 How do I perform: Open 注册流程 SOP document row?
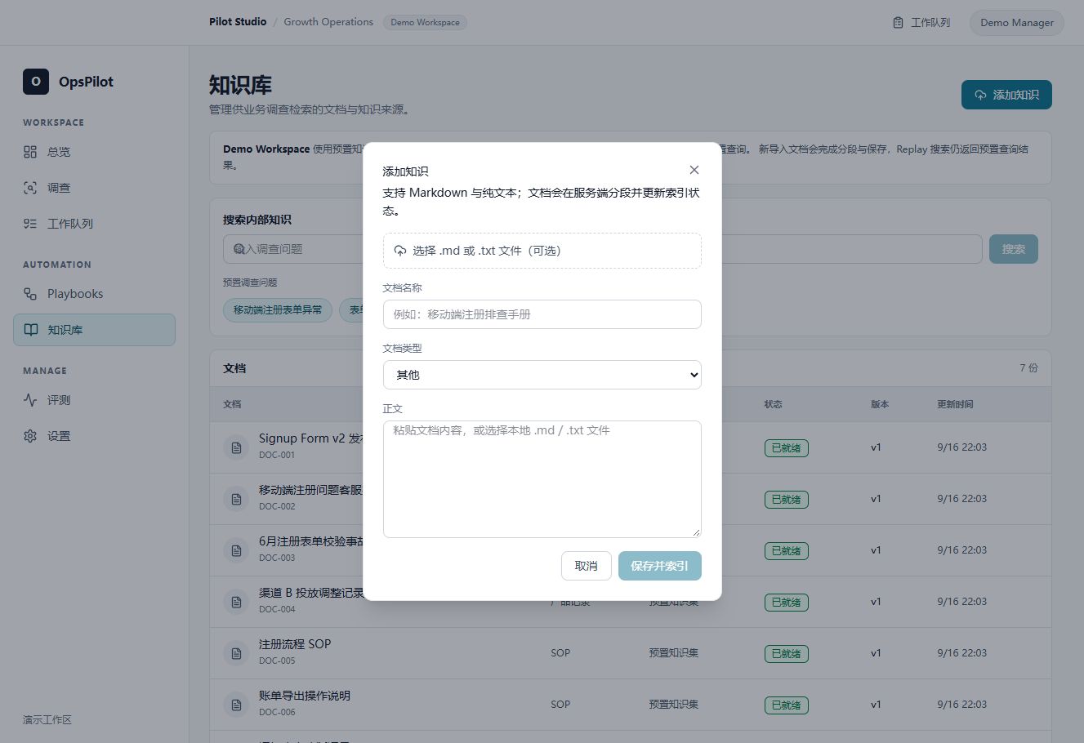(631, 653)
